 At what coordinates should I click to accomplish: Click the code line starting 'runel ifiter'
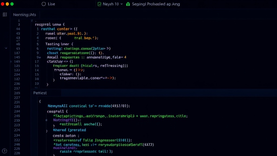pyautogui.click(x=67, y=33)
